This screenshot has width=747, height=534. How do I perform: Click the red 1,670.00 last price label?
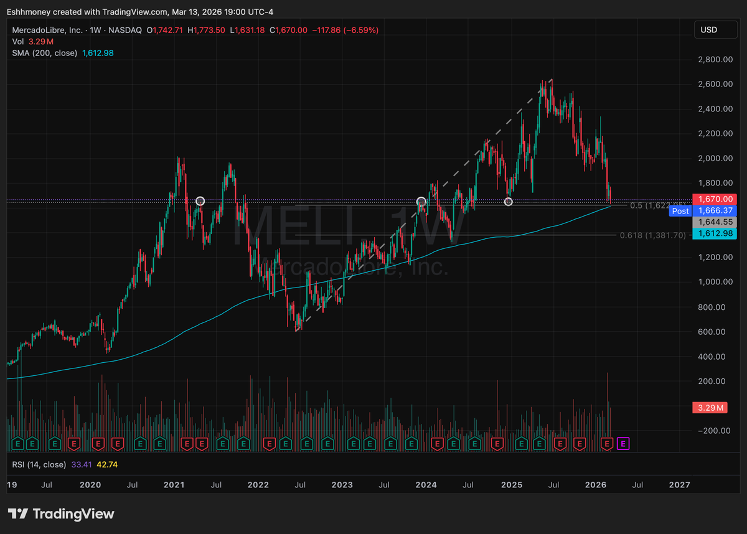[714, 199]
